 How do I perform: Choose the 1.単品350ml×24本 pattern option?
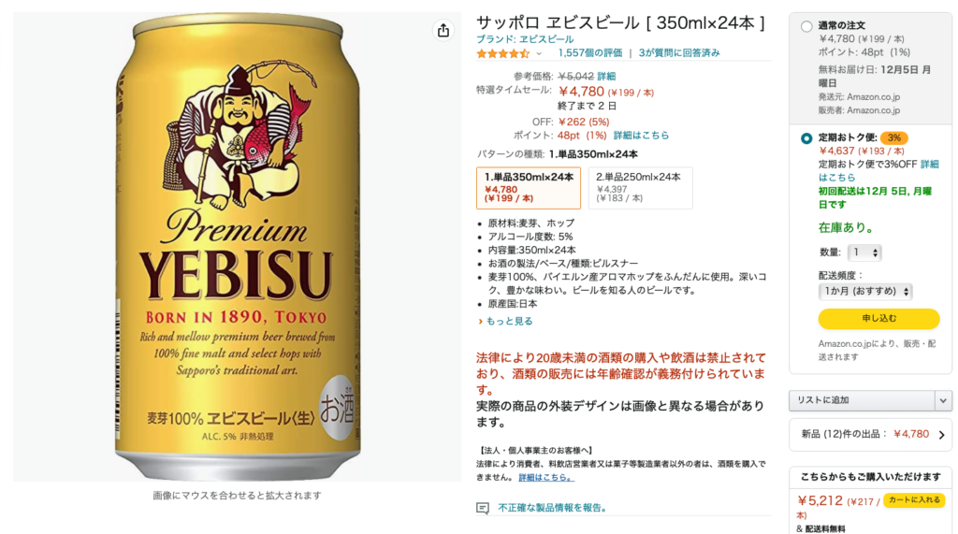pyautogui.click(x=529, y=188)
